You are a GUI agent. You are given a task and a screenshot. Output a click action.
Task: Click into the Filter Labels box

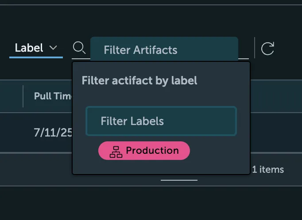point(161,121)
